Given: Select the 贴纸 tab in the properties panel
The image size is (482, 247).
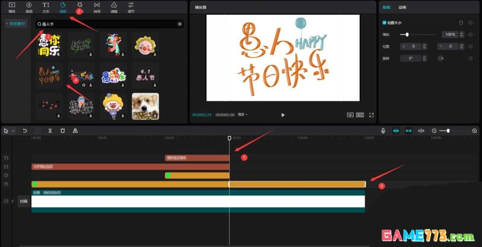Looking at the screenshot, I should click(386, 7).
